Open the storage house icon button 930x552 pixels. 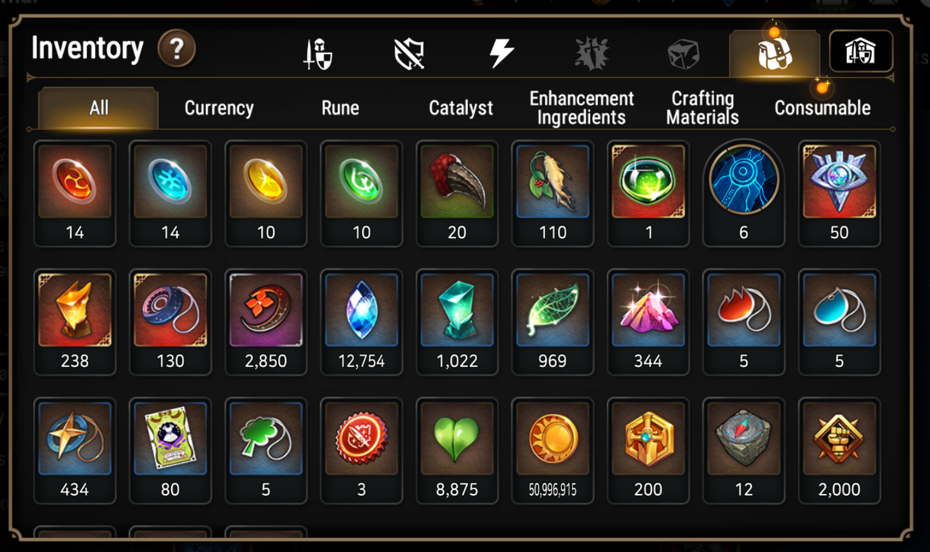pyautogui.click(x=860, y=51)
